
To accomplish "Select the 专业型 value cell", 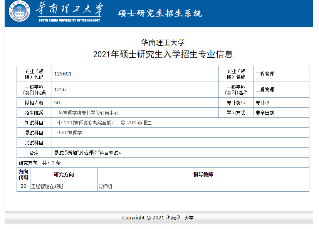I will (x=281, y=103).
